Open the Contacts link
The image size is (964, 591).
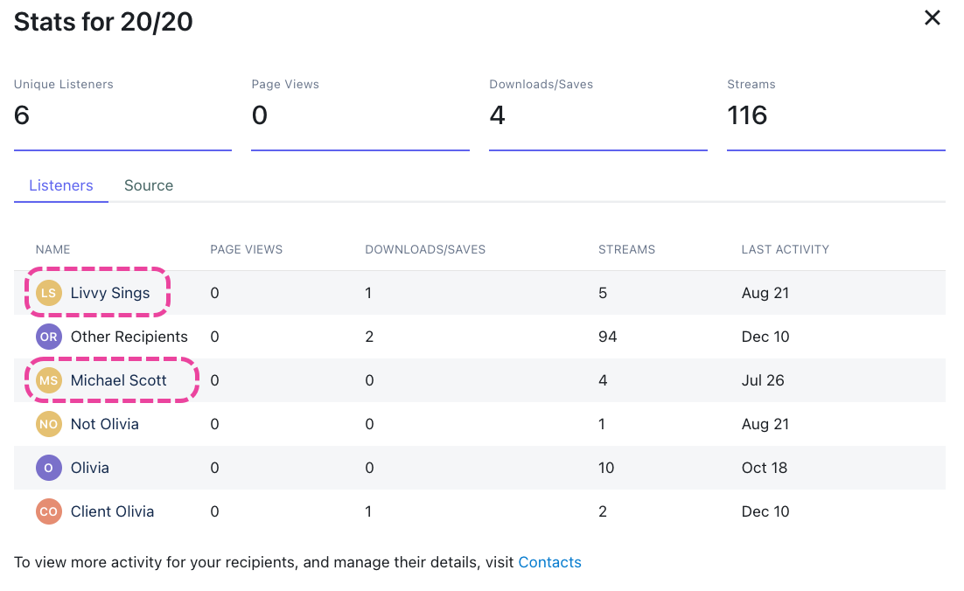[x=549, y=562]
